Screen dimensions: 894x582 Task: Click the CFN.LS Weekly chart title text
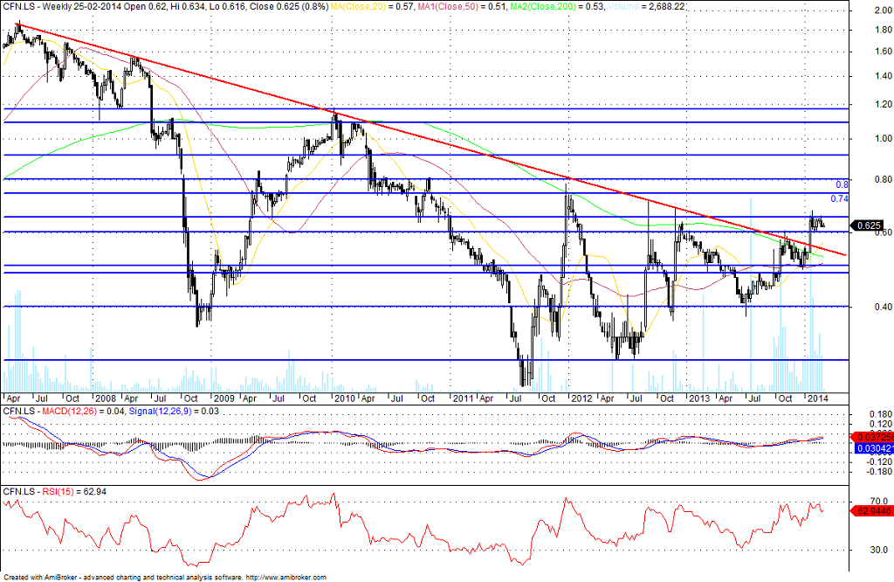(44, 4)
